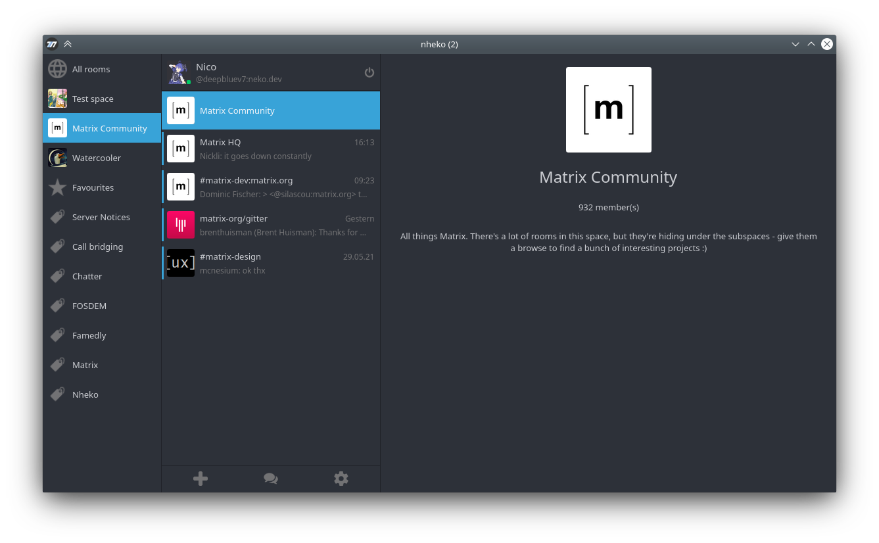Open the #matrix-dev:matrix.org room
The height and width of the screenshot is (543, 879).
(271, 187)
